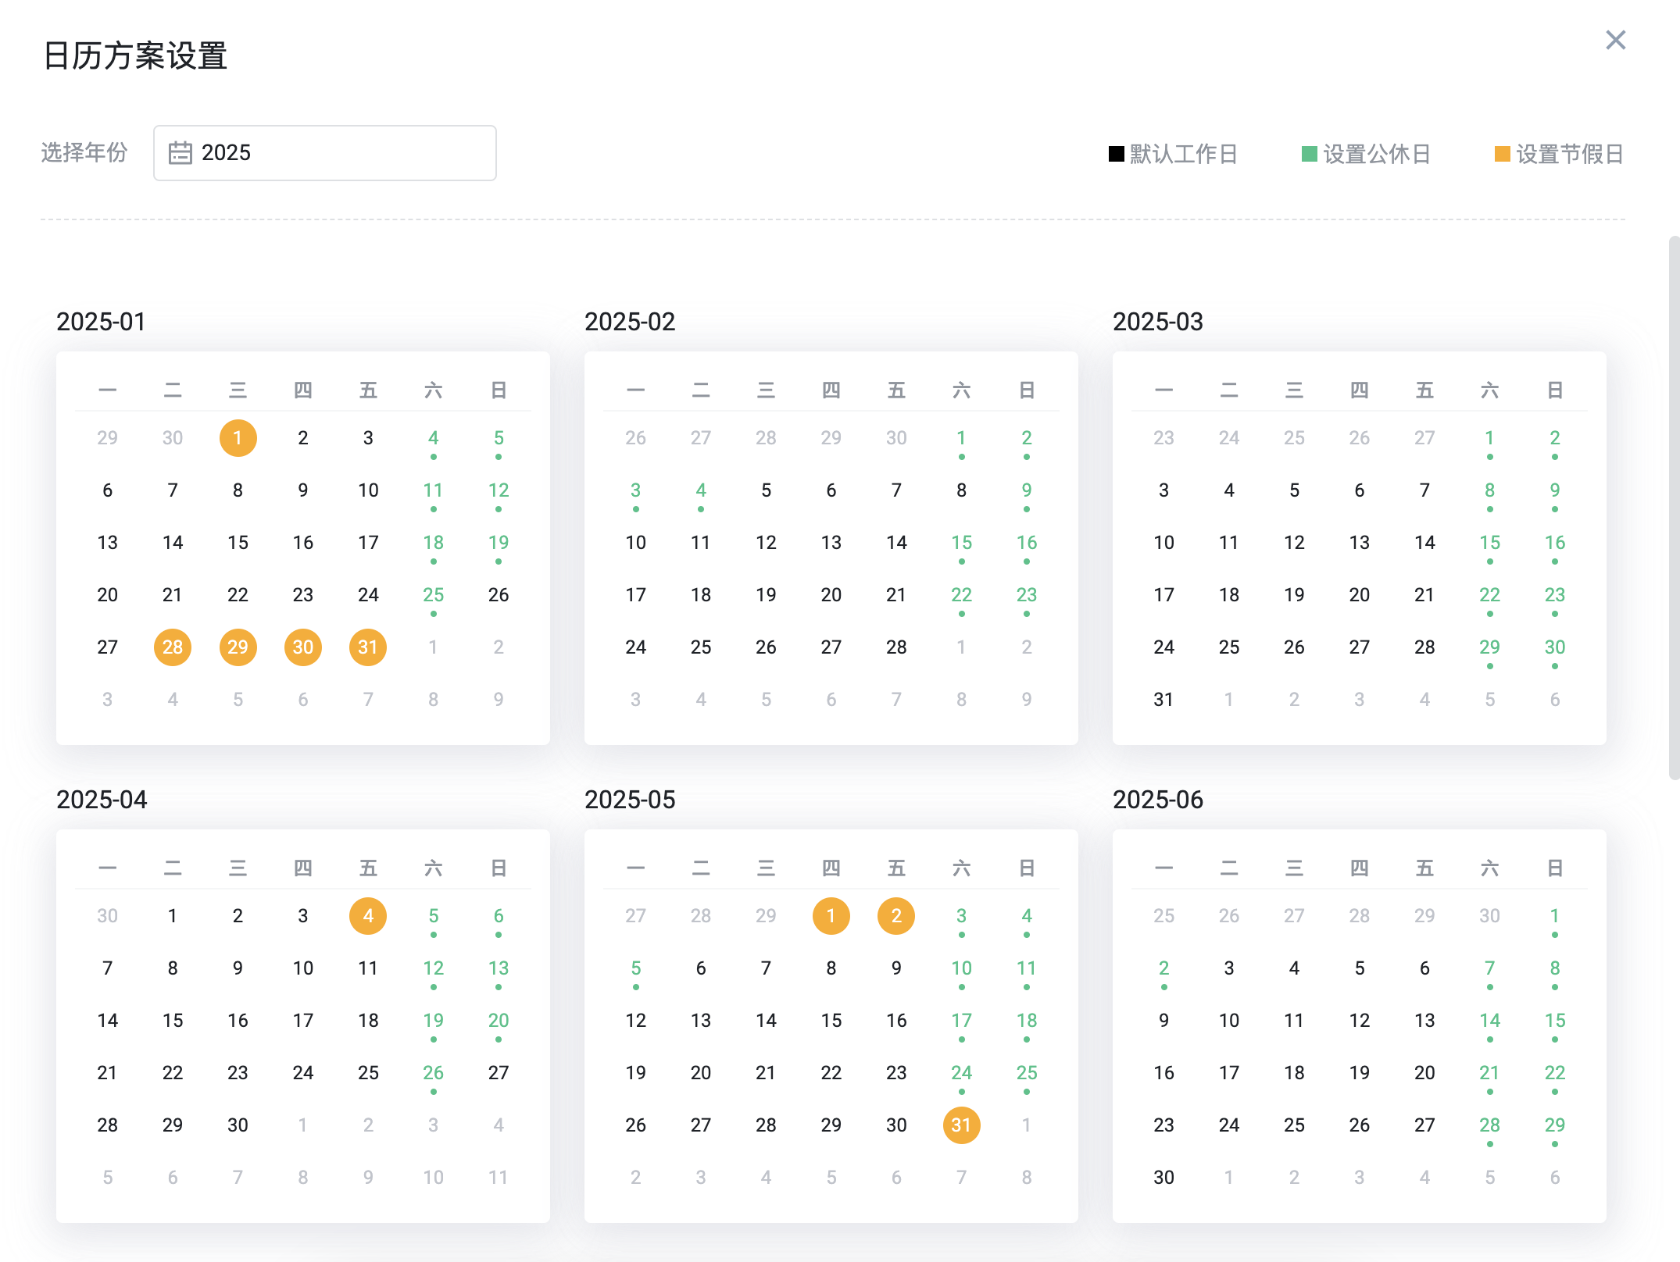Click the vertical scrollbar on the right
Image resolution: width=1680 pixels, height=1262 pixels.
[1673, 508]
